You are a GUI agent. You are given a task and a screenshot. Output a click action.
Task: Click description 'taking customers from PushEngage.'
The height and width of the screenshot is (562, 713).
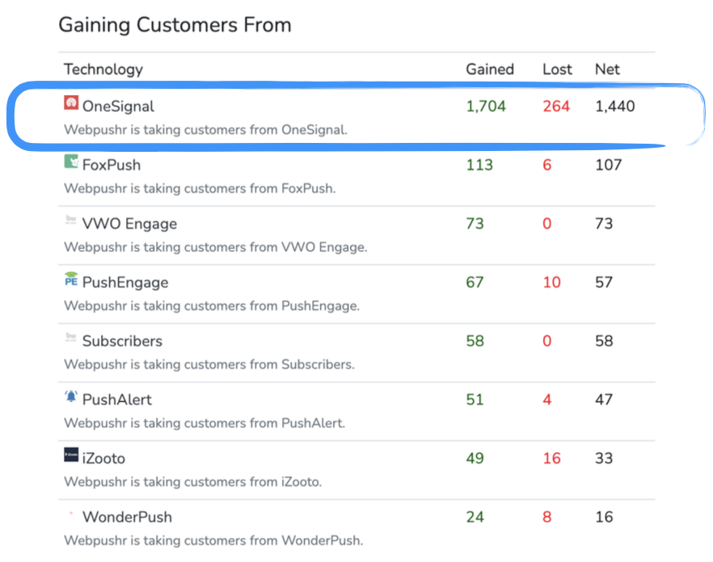tap(251, 306)
